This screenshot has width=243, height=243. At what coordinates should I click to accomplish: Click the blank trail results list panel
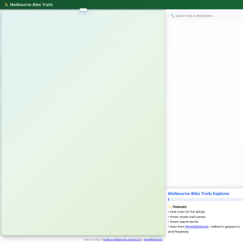[x=204, y=104]
